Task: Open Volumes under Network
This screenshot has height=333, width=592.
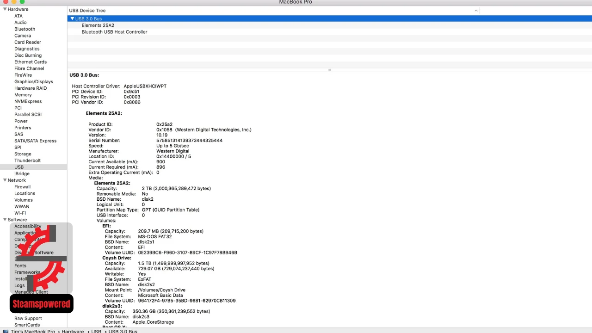Action: point(23,200)
